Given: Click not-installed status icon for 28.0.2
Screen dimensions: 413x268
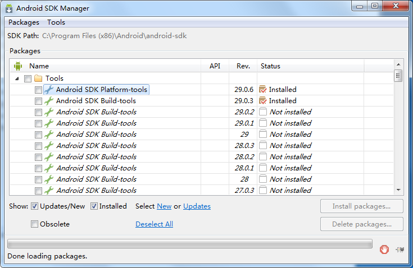Looking at the screenshot, I should (x=263, y=156).
